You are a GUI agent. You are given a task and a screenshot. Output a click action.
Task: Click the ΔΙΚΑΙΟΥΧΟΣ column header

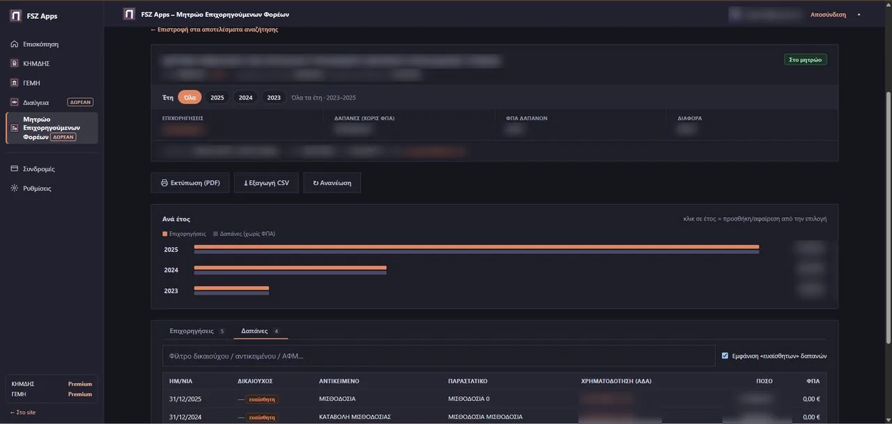coord(255,382)
